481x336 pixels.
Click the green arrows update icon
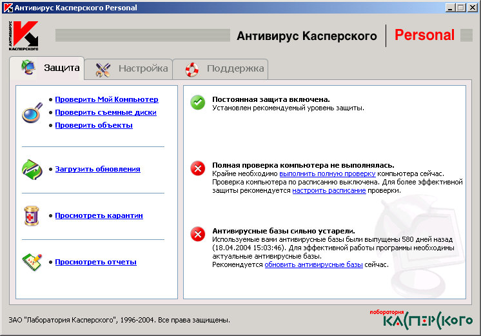[32, 170]
